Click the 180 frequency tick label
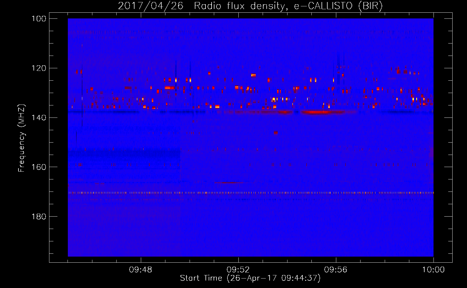 pos(39,217)
